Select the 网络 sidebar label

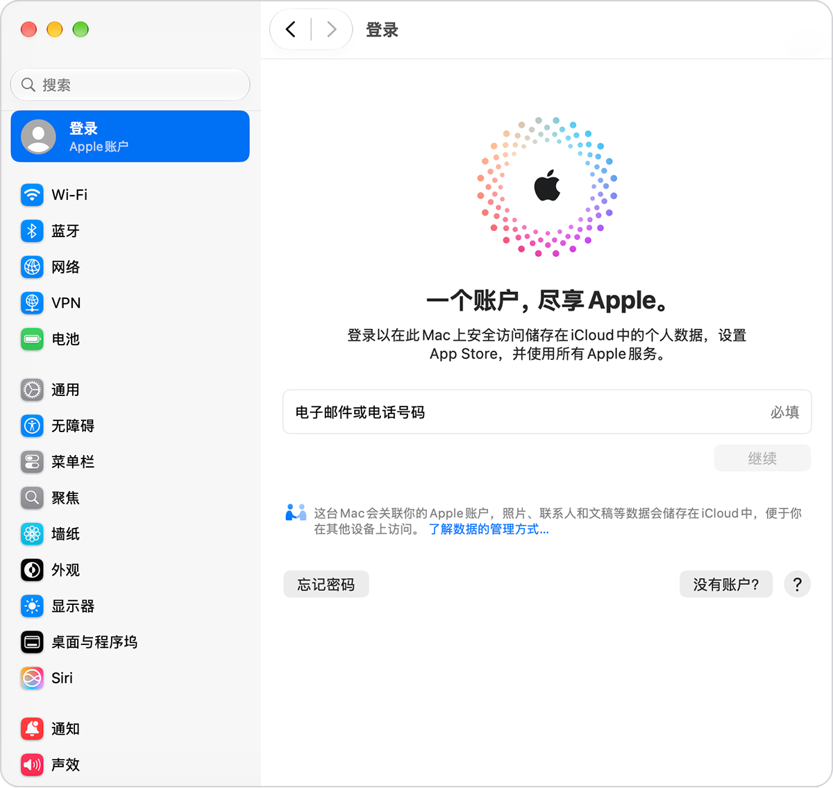(65, 267)
